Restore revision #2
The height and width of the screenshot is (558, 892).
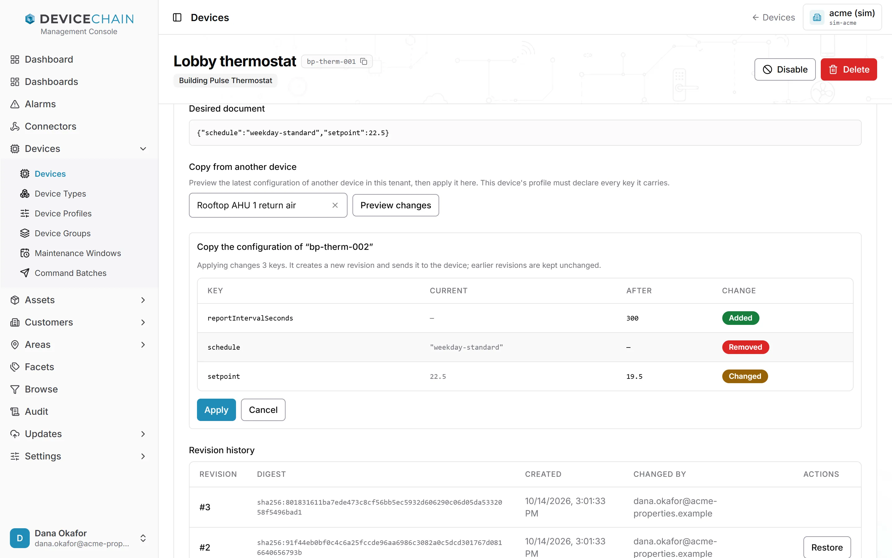click(x=827, y=547)
